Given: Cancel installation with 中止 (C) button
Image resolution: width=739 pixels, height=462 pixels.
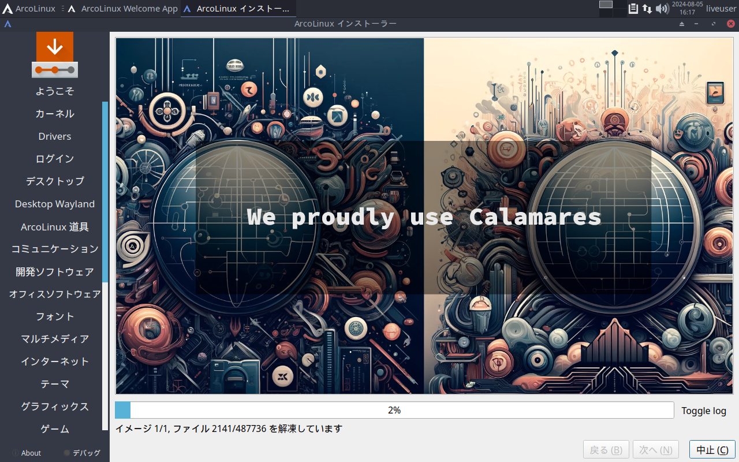Looking at the screenshot, I should [712, 450].
